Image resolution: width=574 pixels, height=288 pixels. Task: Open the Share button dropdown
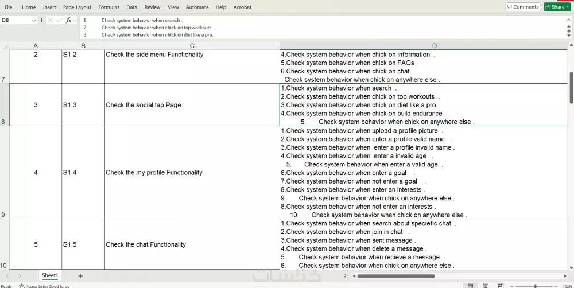tap(568, 7)
